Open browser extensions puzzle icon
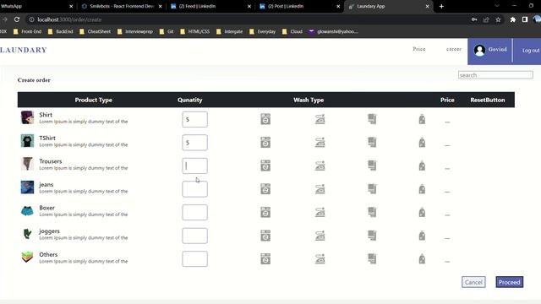 pyautogui.click(x=513, y=19)
